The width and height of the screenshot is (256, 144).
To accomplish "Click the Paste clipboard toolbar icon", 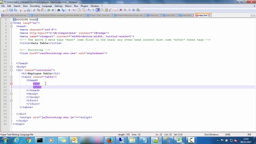I will (x=43, y=10).
